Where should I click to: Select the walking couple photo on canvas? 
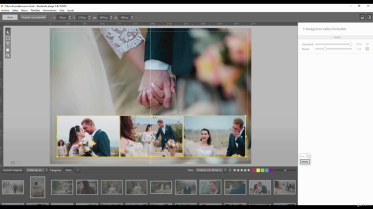tap(152, 136)
